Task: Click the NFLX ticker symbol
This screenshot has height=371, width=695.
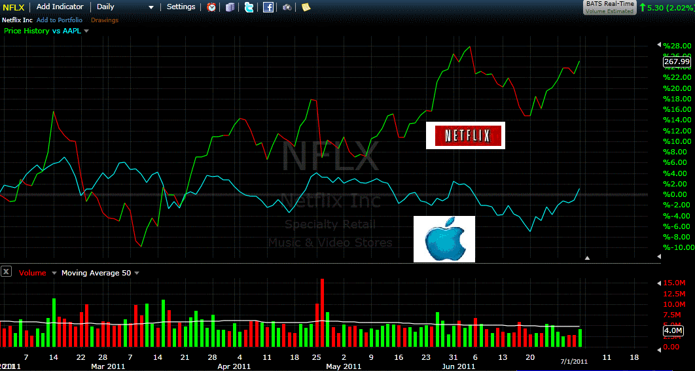Action: pyautogui.click(x=13, y=7)
